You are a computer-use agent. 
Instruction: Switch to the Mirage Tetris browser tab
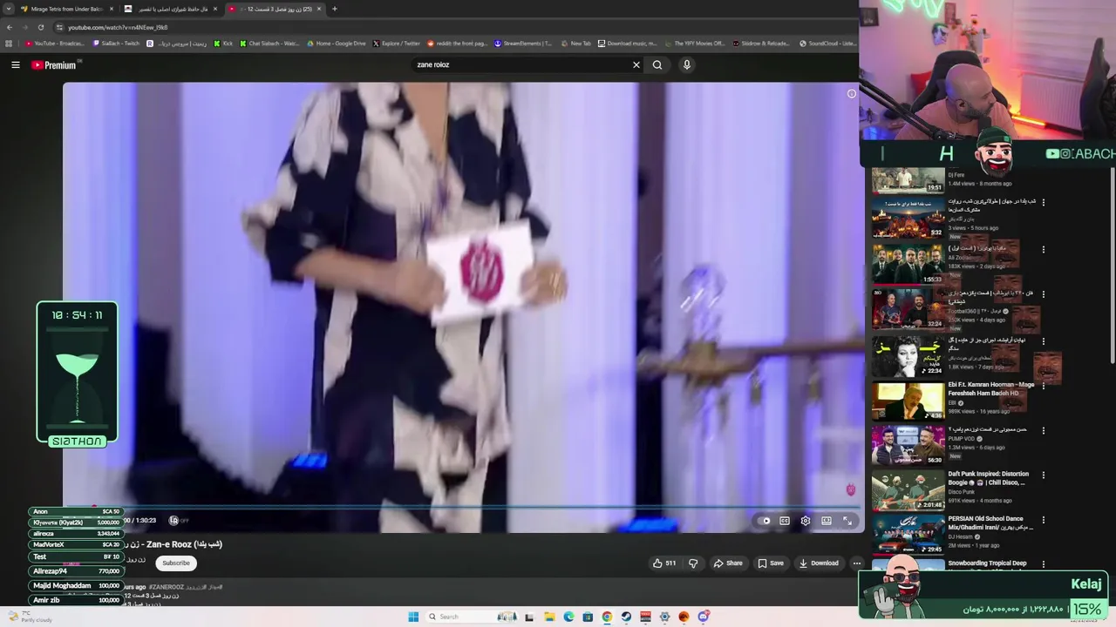pos(67,9)
